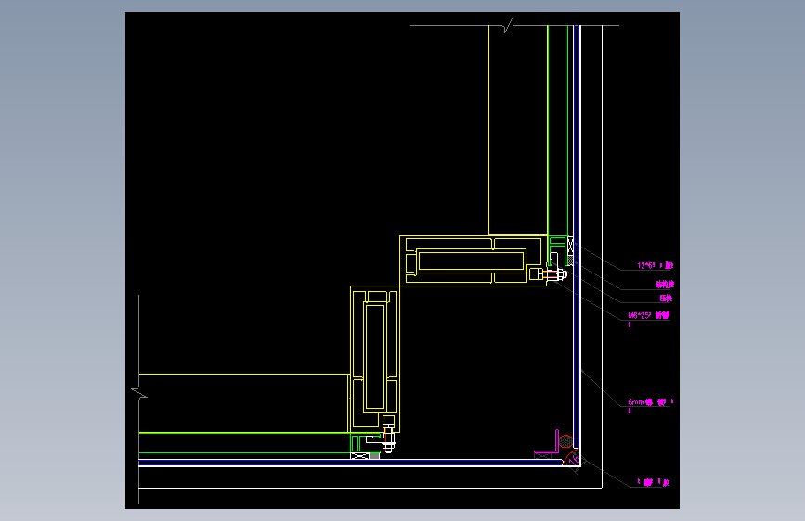
Task: Select the magenta annotation starting with "12*6"
Action: click(655, 265)
